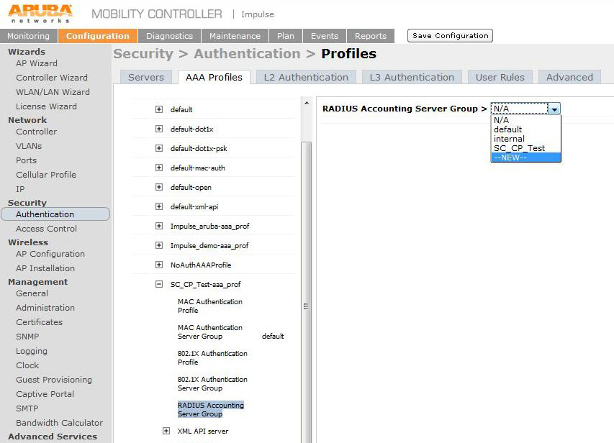Expand the NoAuthAAAProfile node

(x=159, y=265)
